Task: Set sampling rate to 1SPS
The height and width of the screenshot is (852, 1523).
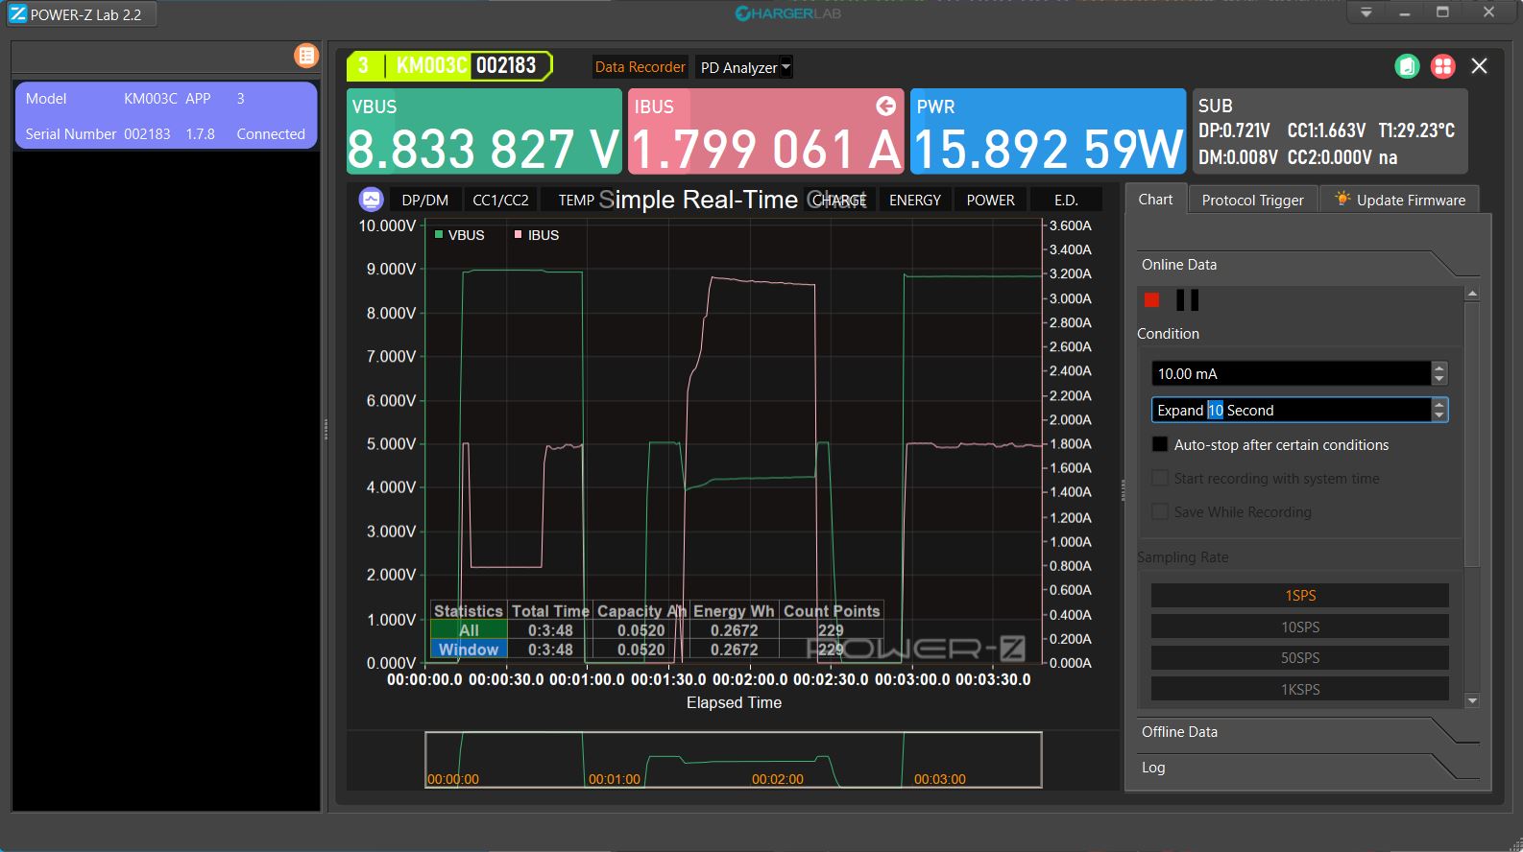Action: tap(1299, 595)
